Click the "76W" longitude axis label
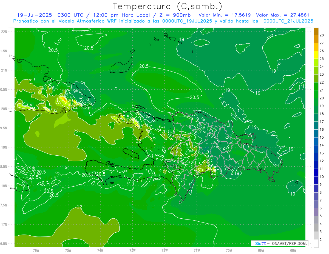The image size is (329, 254). [x=36, y=250]
